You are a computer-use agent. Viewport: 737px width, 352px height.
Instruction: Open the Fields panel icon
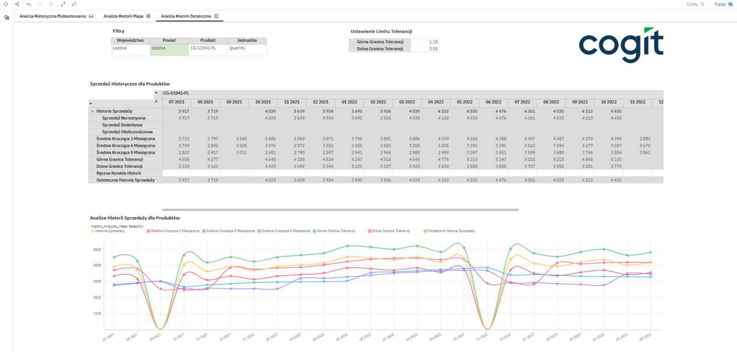point(731,4)
